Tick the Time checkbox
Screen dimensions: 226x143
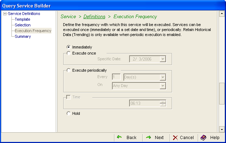pos(68,97)
